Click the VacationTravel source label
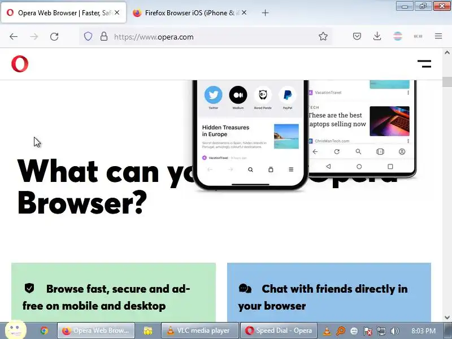The height and width of the screenshot is (339, 452). [x=328, y=93]
